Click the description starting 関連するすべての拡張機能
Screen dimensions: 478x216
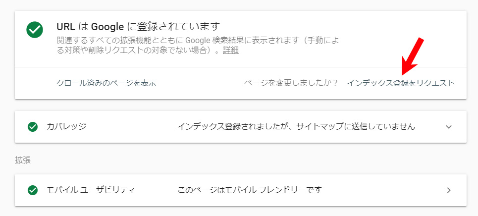pos(198,40)
